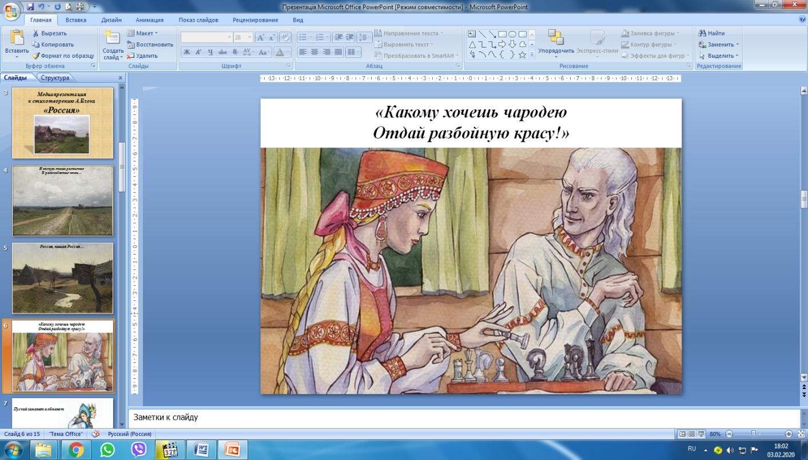Click zoom out minus button

coord(729,434)
